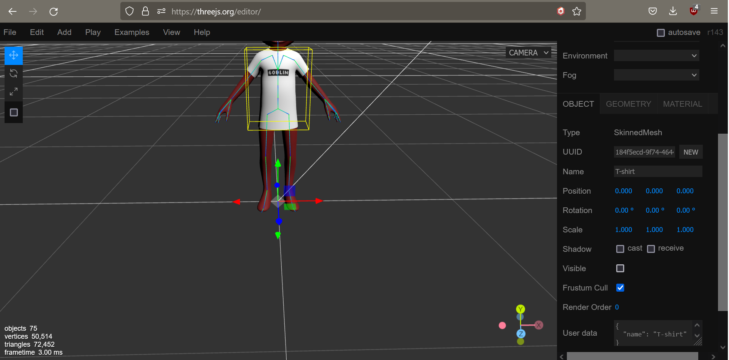This screenshot has width=729, height=360.
Task: Open the Environment dropdown
Action: [x=656, y=55]
